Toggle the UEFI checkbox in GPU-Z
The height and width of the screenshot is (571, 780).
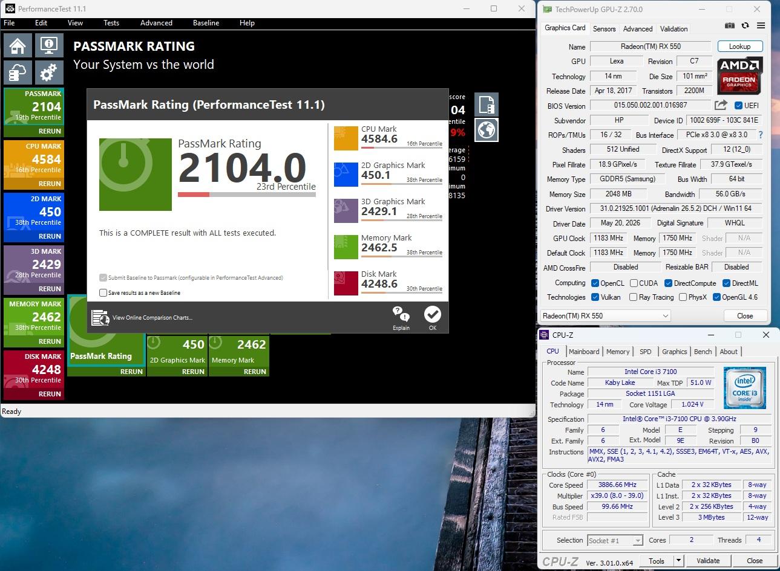[738, 106]
